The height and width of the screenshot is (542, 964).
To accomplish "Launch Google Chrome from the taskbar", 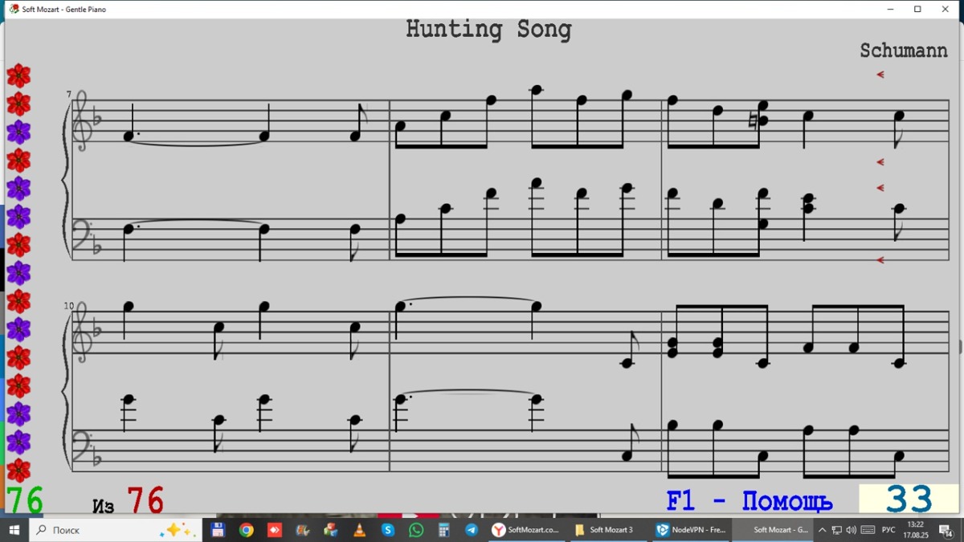I will click(246, 530).
